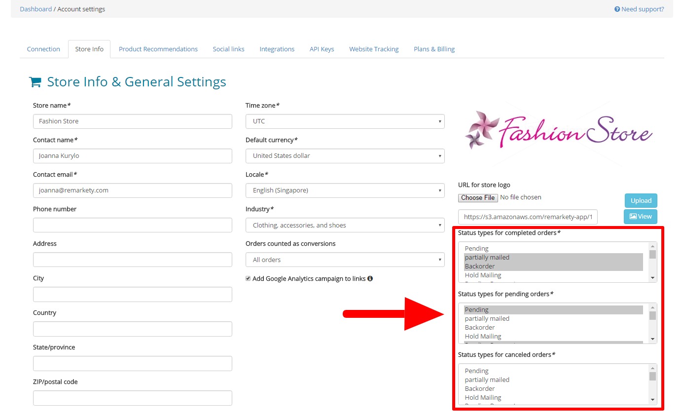Open the Time zone dropdown
The image size is (683, 418).
345,121
